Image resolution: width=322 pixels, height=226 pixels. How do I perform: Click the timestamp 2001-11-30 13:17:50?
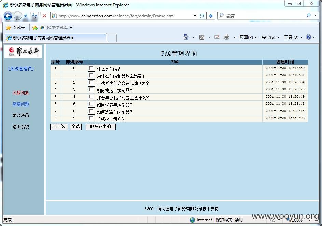[285, 68]
